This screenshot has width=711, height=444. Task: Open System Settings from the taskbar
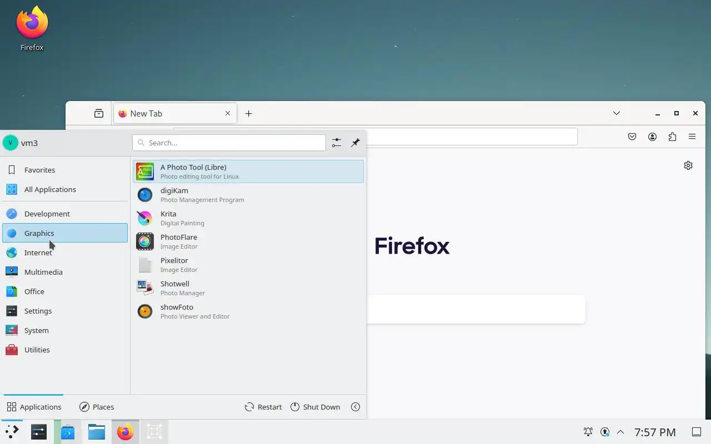(39, 432)
